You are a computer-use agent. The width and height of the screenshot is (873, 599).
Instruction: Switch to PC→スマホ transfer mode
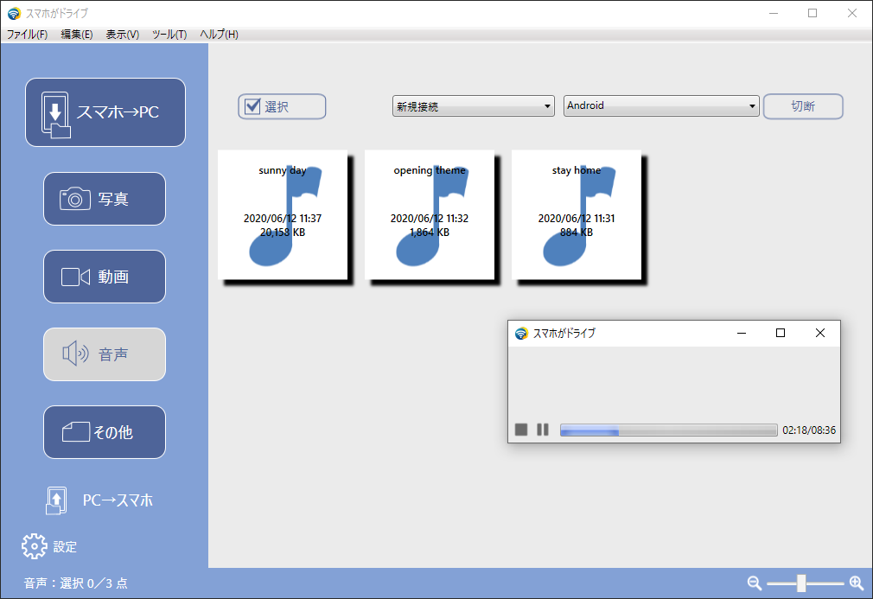[99, 500]
